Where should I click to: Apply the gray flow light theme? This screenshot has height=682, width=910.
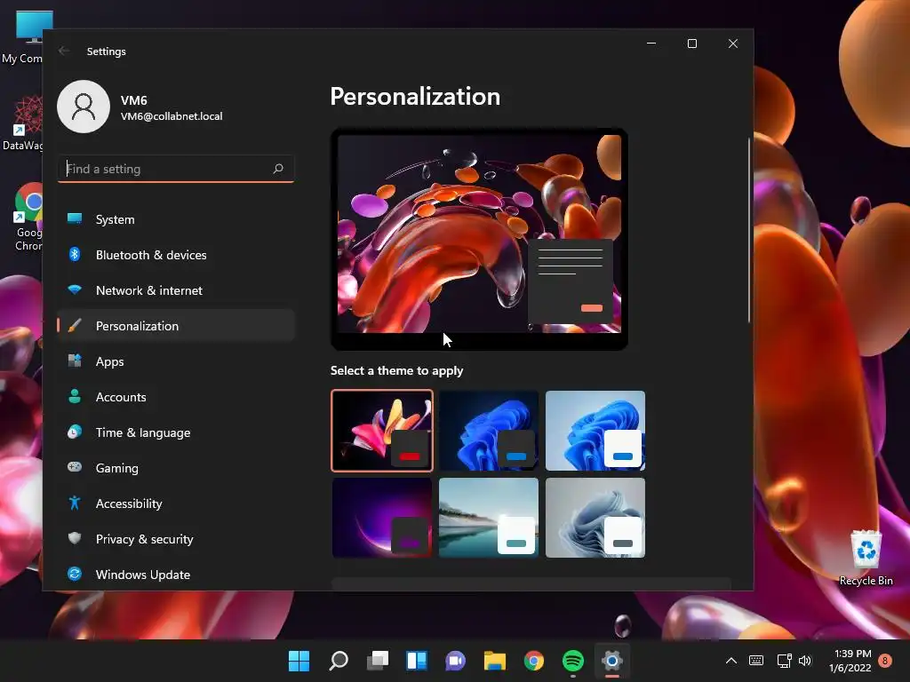tap(595, 518)
